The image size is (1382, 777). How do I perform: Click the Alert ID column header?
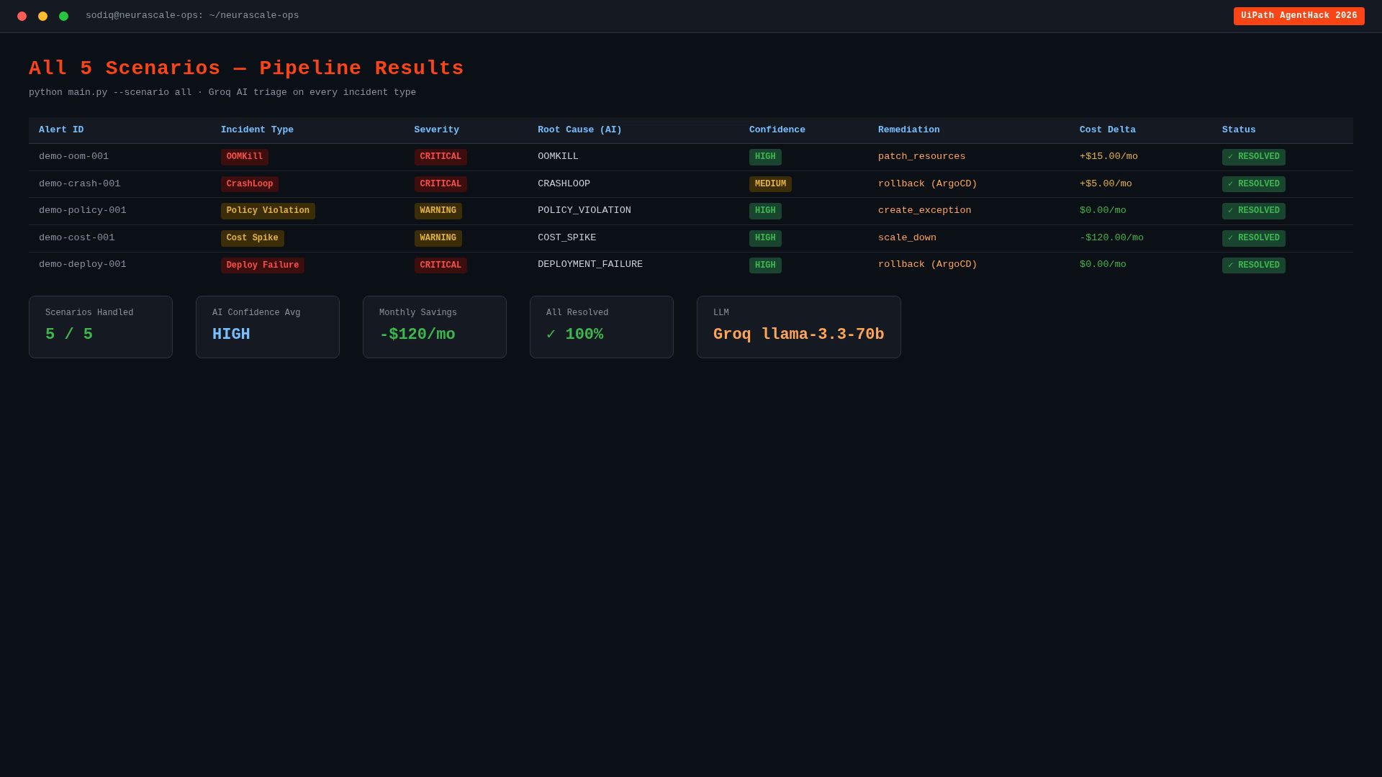tap(61, 130)
